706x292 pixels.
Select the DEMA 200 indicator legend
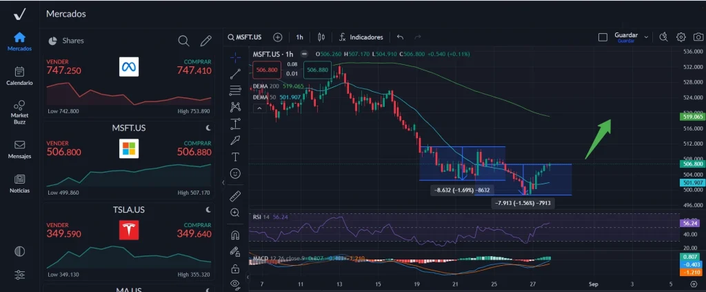(279, 86)
